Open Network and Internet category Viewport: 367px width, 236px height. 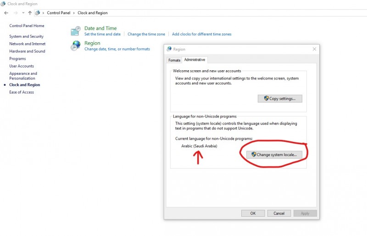tap(28, 44)
